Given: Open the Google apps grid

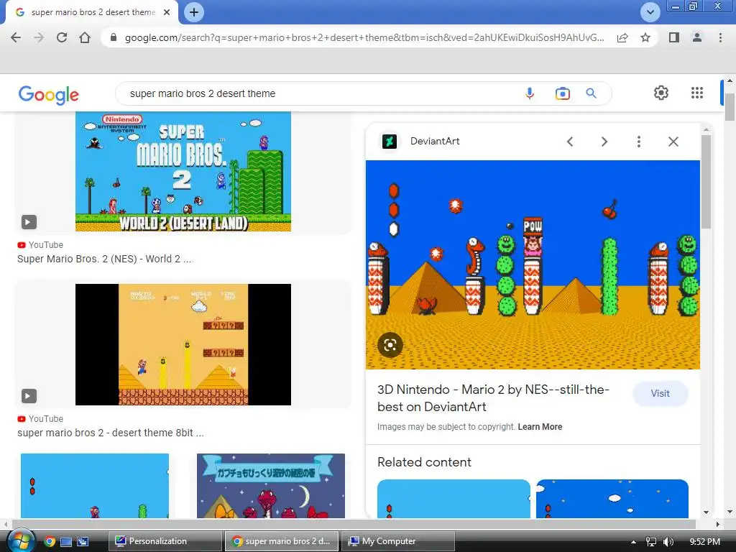Looking at the screenshot, I should pos(697,93).
